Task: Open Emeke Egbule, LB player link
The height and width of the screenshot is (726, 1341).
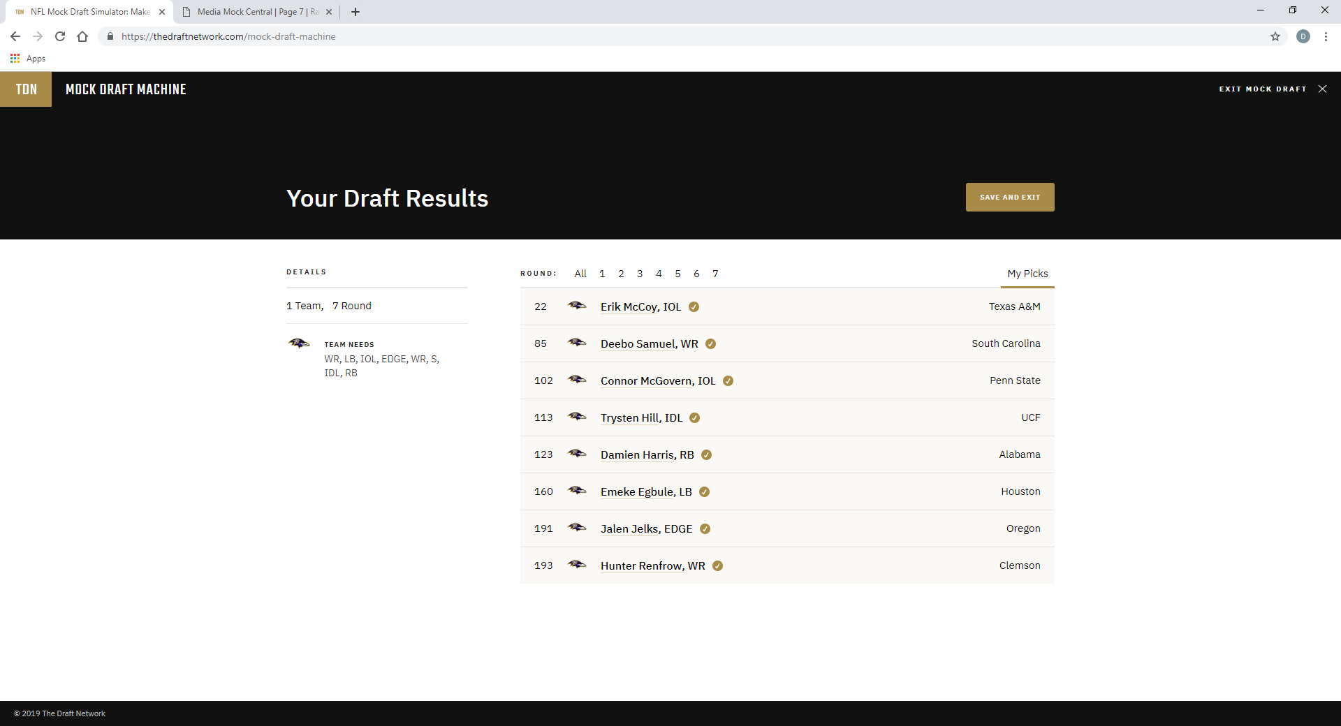Action: pos(646,491)
